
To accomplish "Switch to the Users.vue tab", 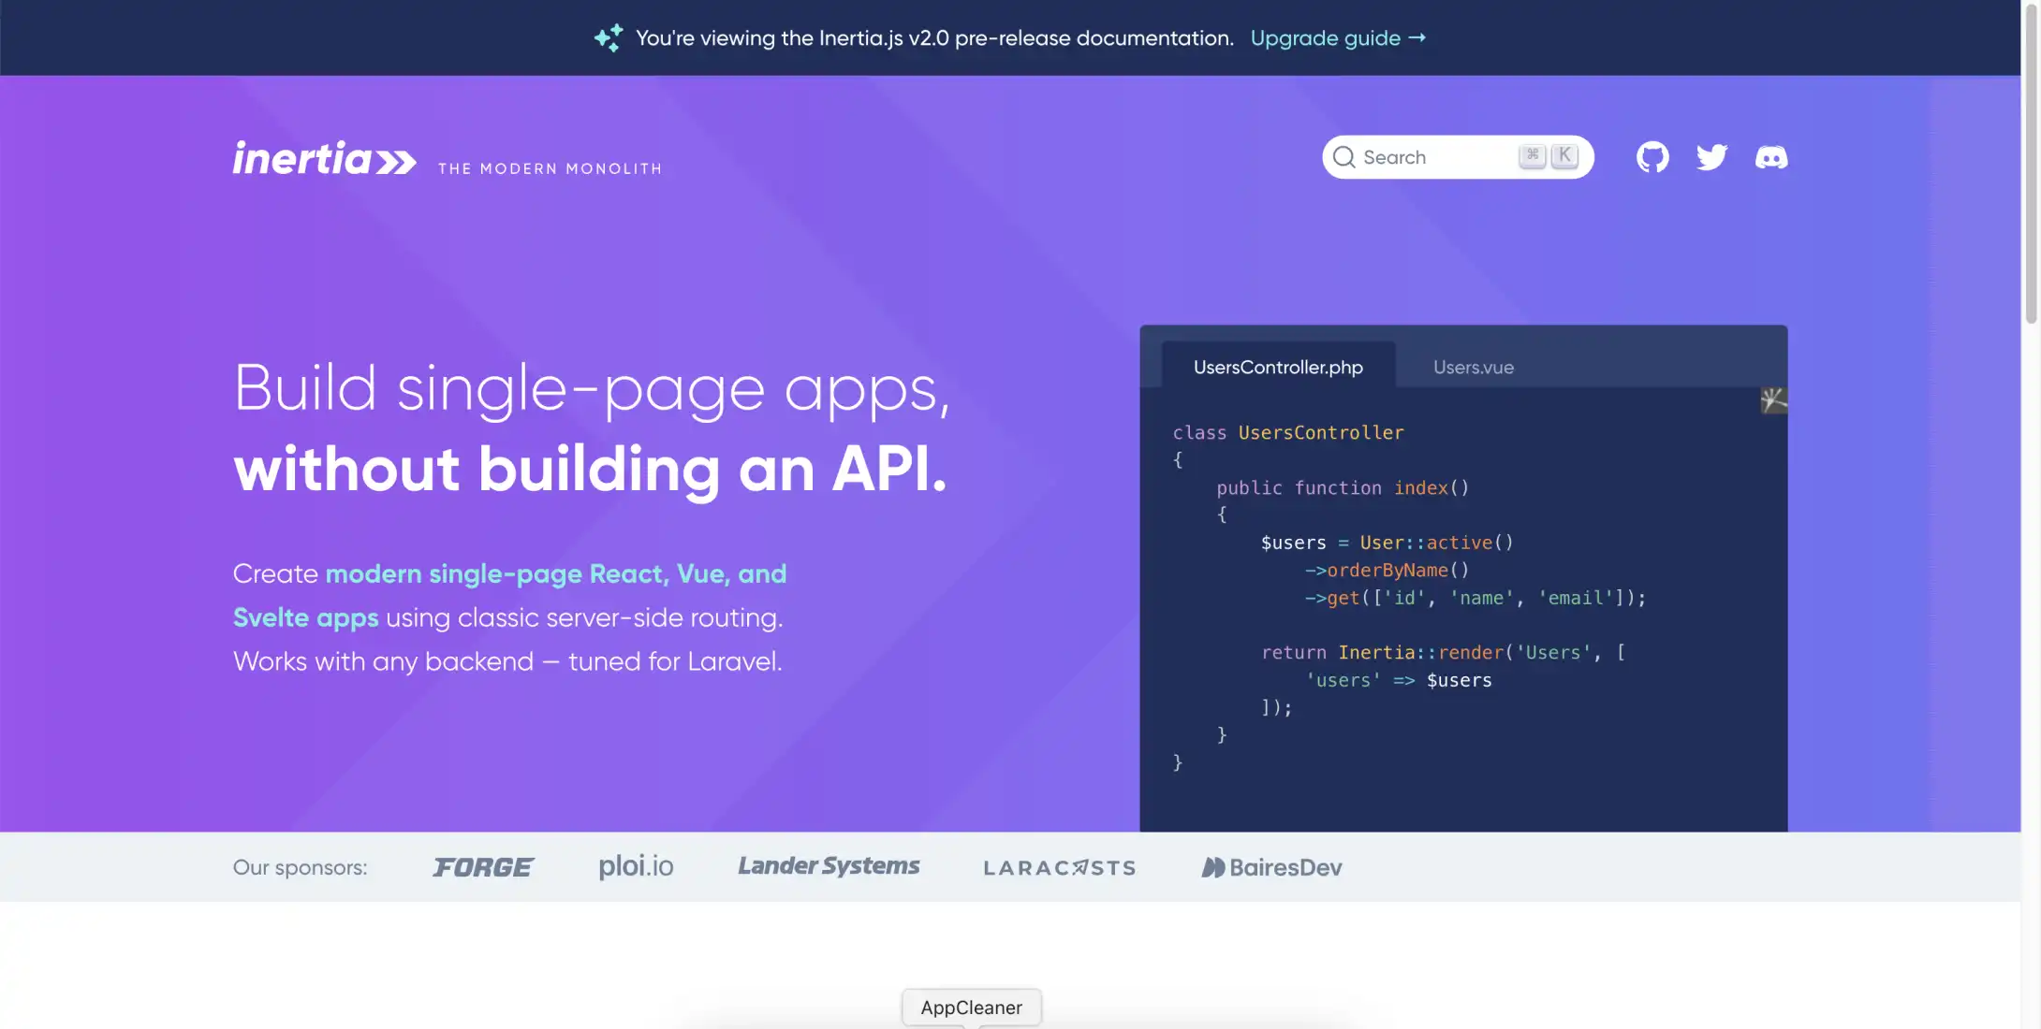I will coord(1473,367).
